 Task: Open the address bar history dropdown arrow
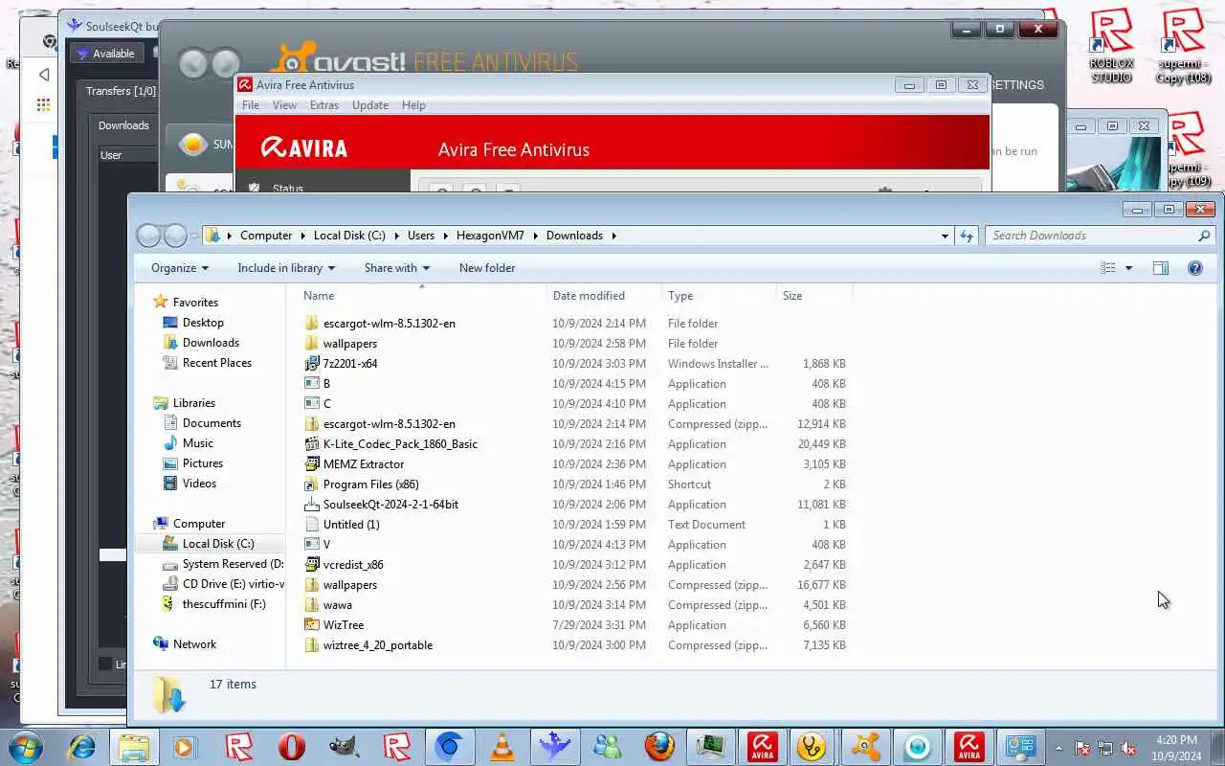945,236
